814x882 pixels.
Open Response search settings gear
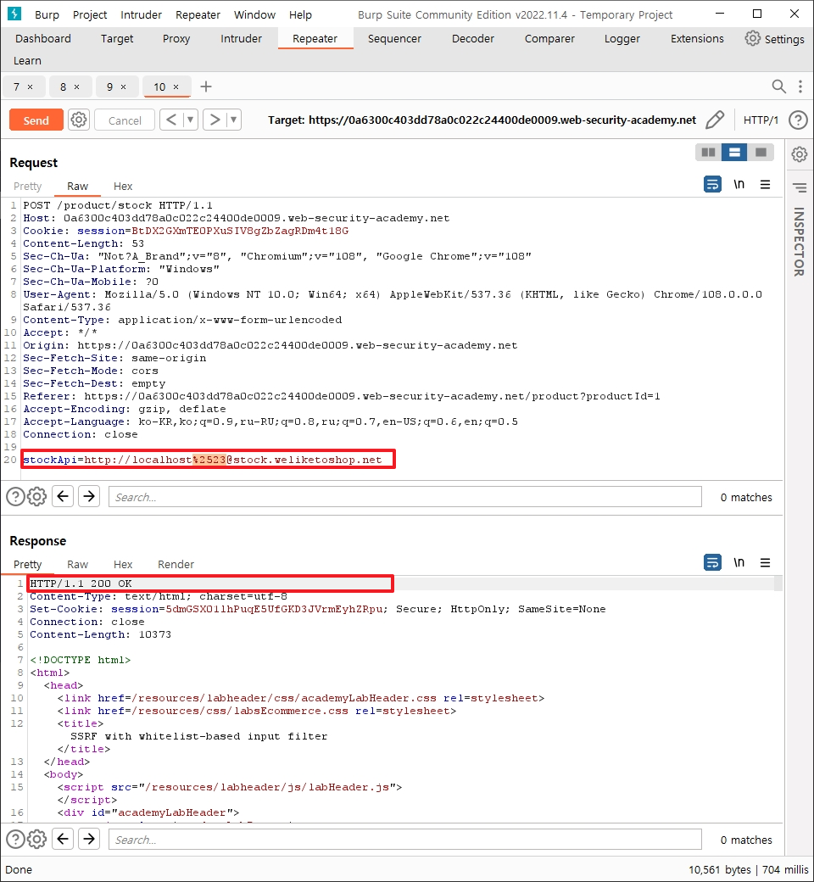(36, 839)
